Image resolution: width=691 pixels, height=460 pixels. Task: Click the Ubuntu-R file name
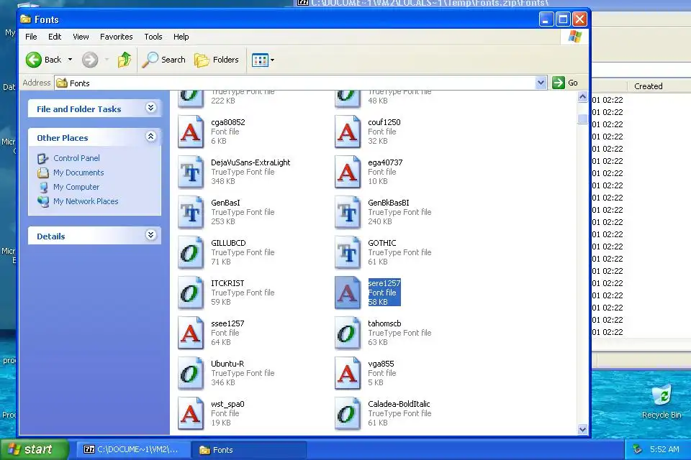pyautogui.click(x=227, y=364)
